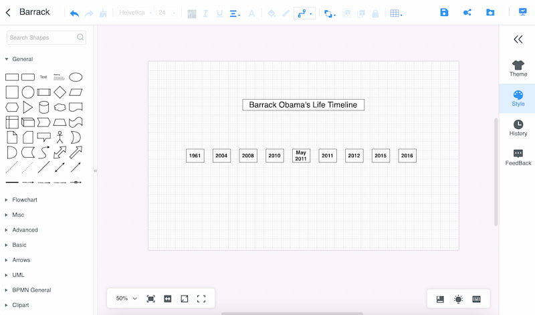Image resolution: width=535 pixels, height=315 pixels.
Task: Click the undo arrow in toolbar
Action: point(74,13)
